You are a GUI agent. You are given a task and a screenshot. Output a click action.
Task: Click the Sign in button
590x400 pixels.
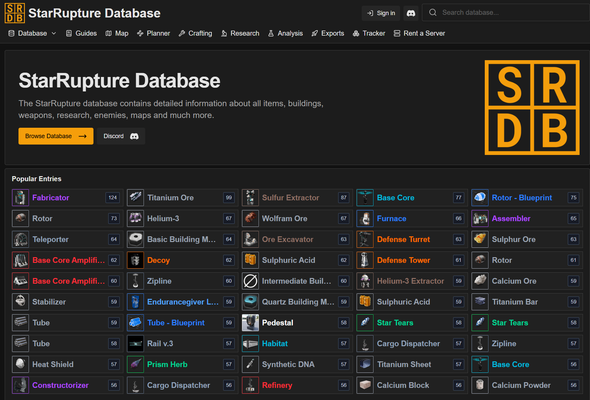click(x=381, y=13)
